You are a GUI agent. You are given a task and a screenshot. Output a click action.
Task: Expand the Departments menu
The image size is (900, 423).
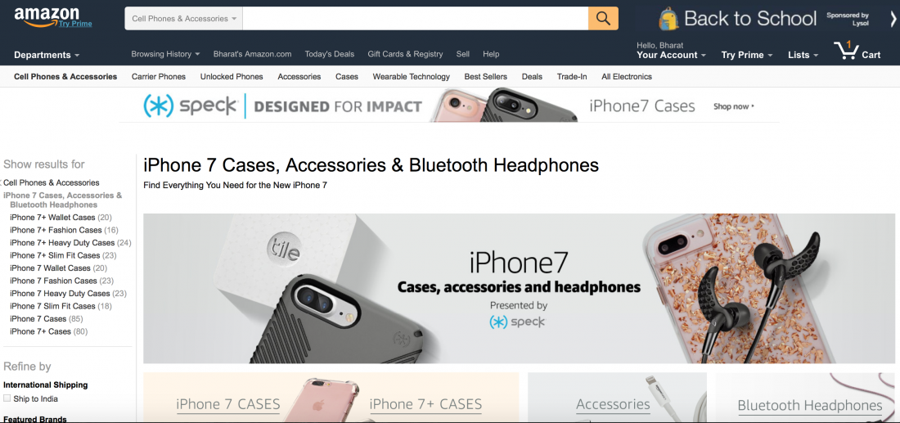47,55
